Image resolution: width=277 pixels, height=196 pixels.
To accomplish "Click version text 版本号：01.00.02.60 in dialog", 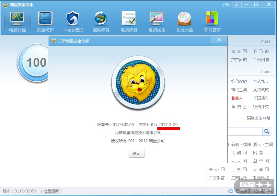I will point(115,124).
